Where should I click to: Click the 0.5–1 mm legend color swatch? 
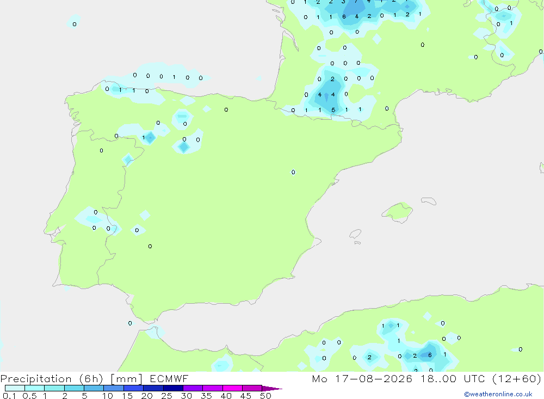click(x=35, y=388)
